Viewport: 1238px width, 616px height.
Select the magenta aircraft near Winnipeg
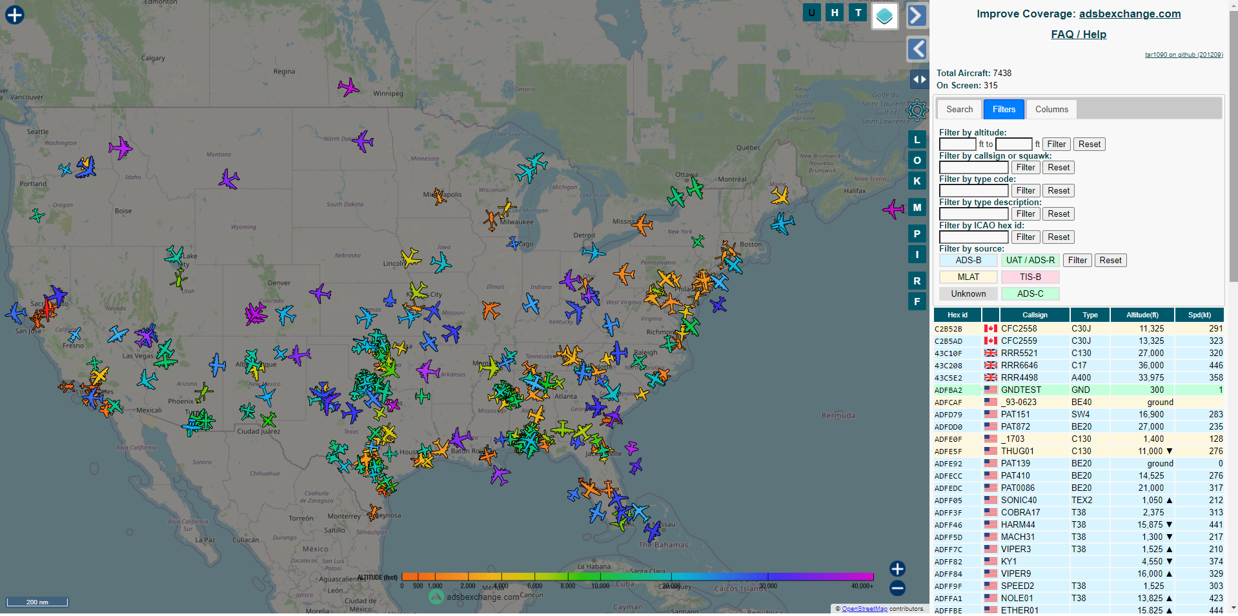tap(348, 87)
